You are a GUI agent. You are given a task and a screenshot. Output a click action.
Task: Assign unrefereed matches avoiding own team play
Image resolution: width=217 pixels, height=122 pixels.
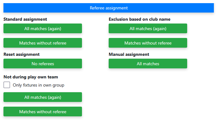43,112
